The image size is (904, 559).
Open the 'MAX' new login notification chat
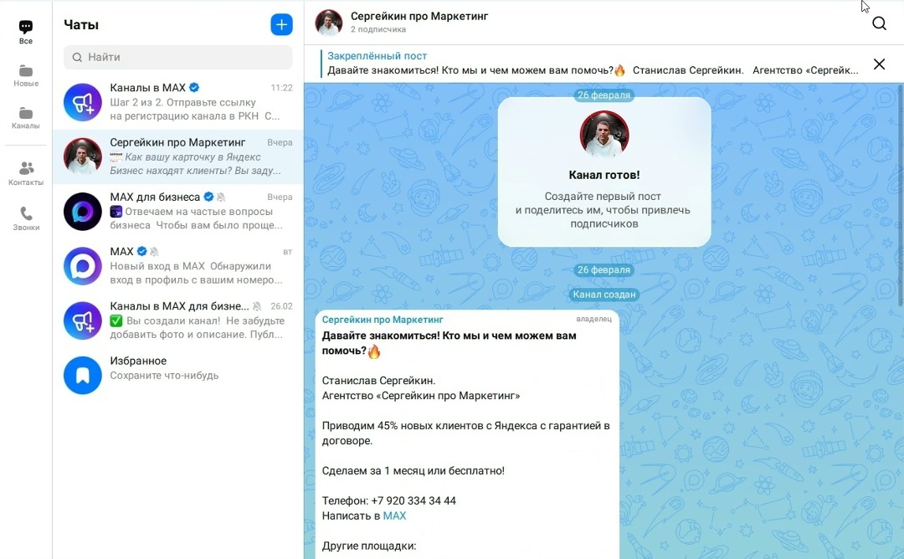click(x=178, y=266)
